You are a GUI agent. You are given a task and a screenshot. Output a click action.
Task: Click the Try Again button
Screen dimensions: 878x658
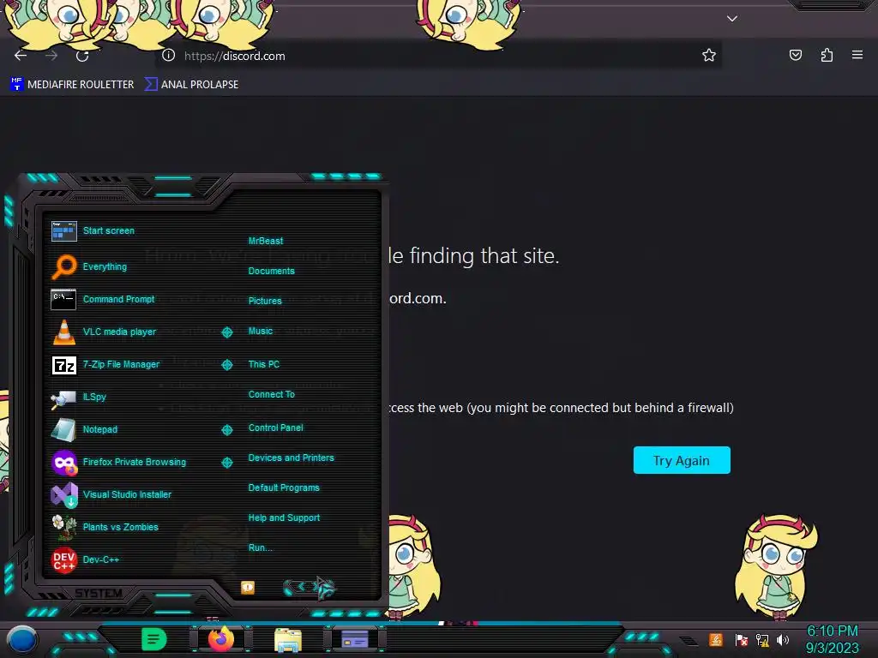tap(682, 460)
